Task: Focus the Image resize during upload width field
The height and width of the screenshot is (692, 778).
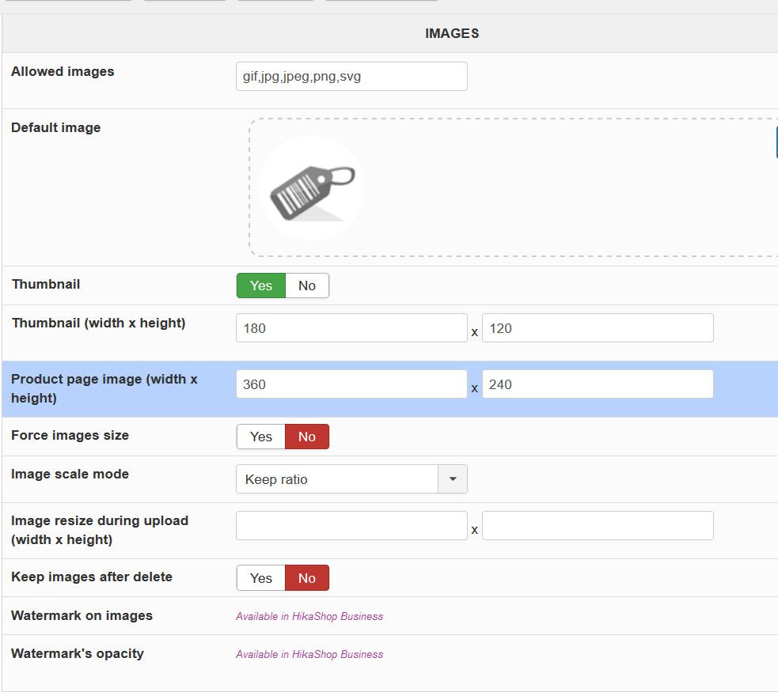Action: 351,526
